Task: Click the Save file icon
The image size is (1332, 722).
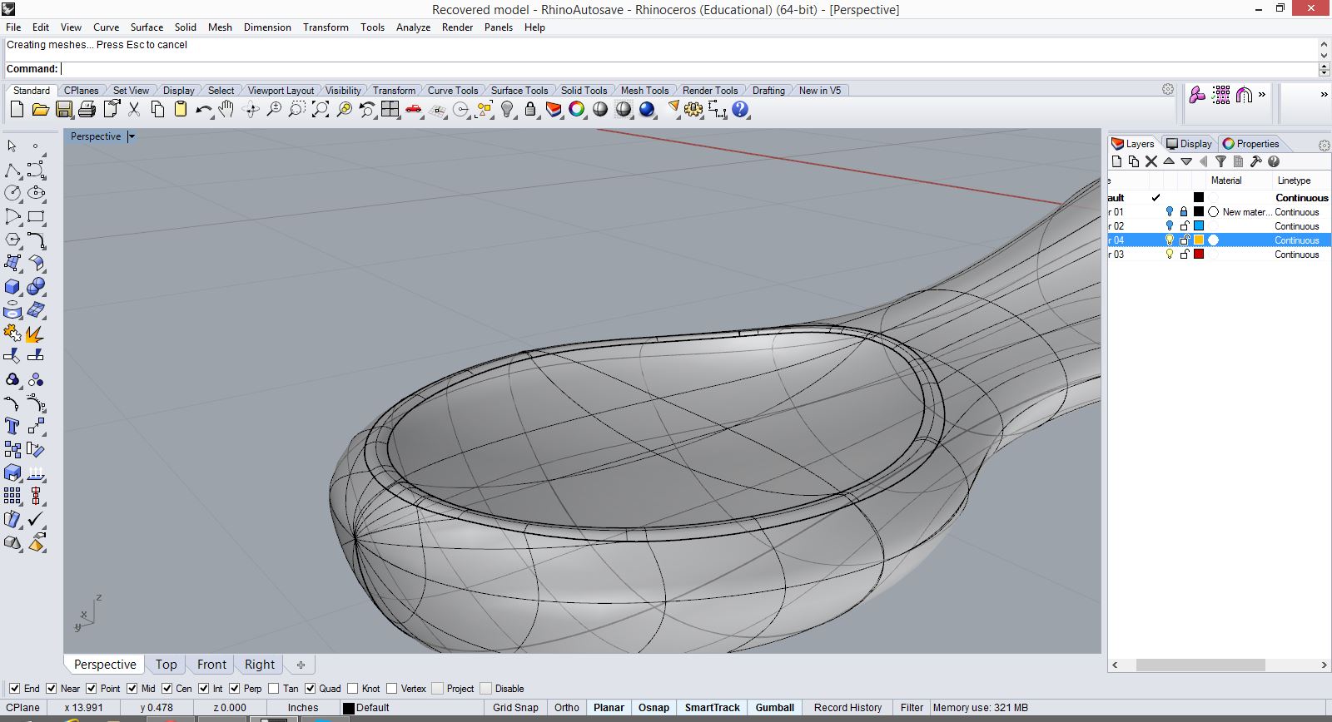Action: pos(63,110)
